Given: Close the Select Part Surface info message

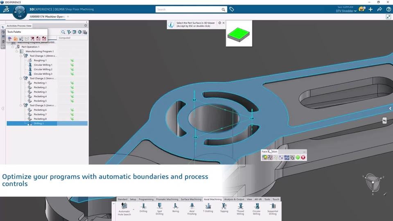Looking at the screenshot, I should click(x=224, y=23).
